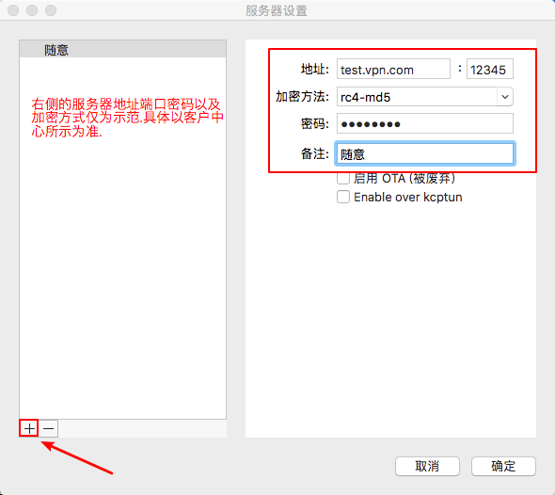Add a new server with plus button
Viewport: 555px width, 495px height.
[x=29, y=428]
